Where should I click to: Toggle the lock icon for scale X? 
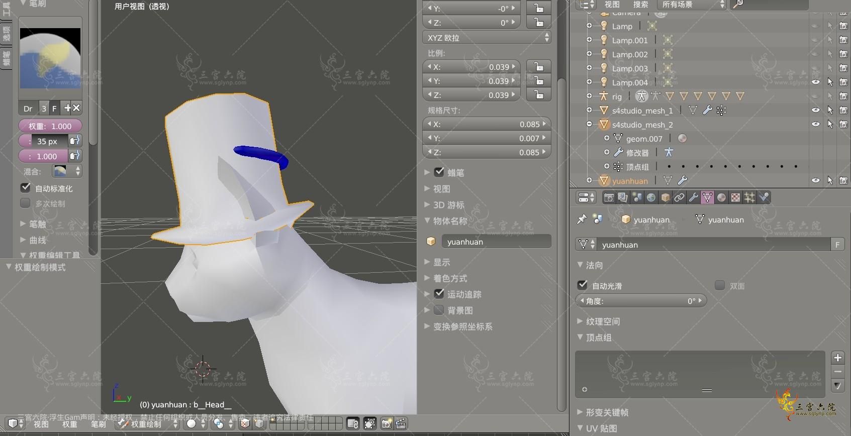click(x=538, y=66)
